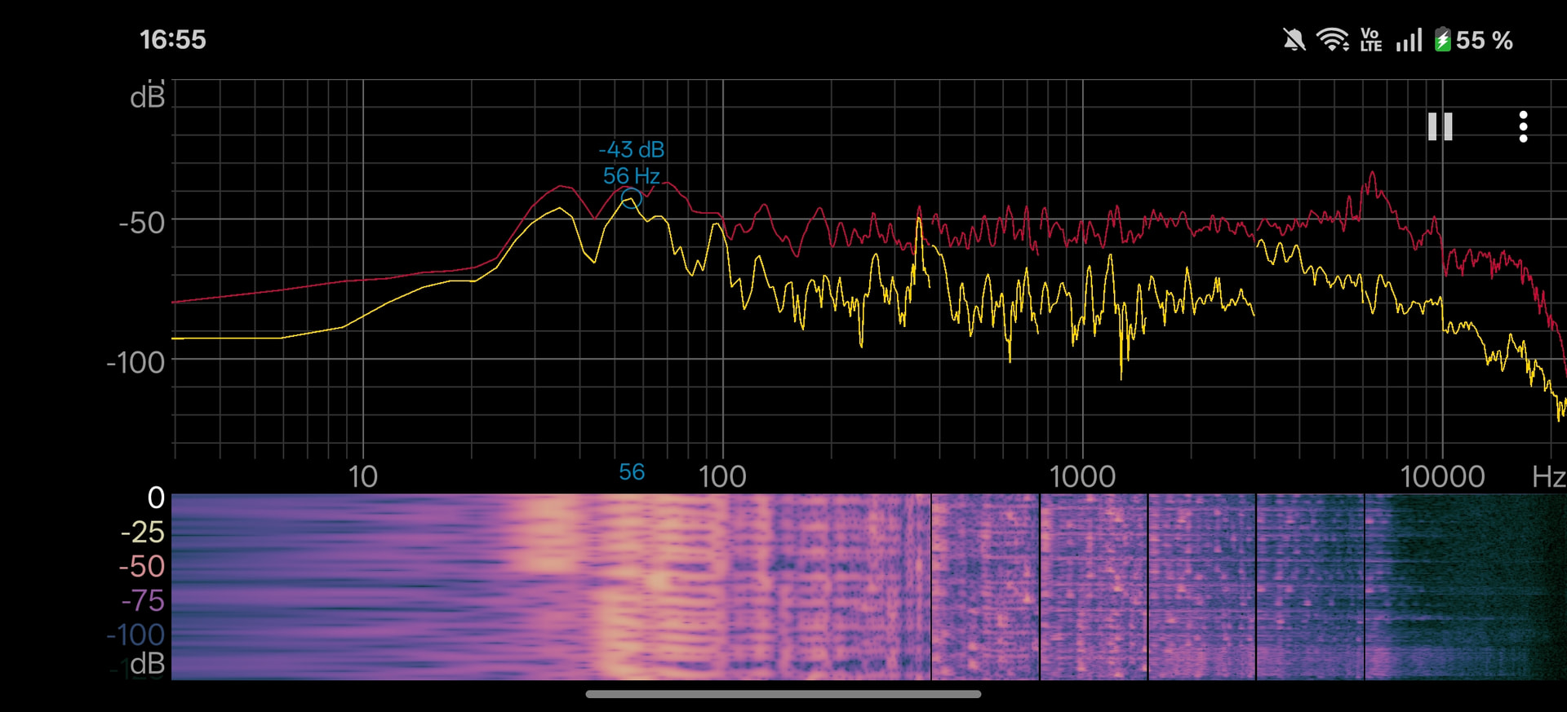Tap the Wi-Fi status icon
Image resolution: width=1567 pixels, height=712 pixels.
(x=1332, y=40)
